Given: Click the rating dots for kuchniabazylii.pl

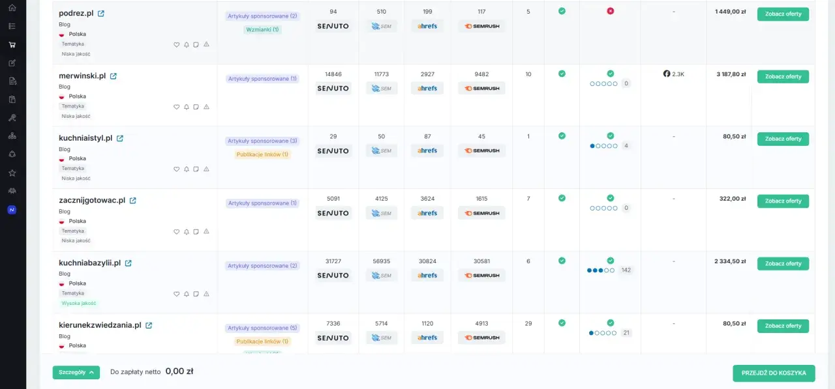Looking at the screenshot, I should pyautogui.click(x=601, y=270).
